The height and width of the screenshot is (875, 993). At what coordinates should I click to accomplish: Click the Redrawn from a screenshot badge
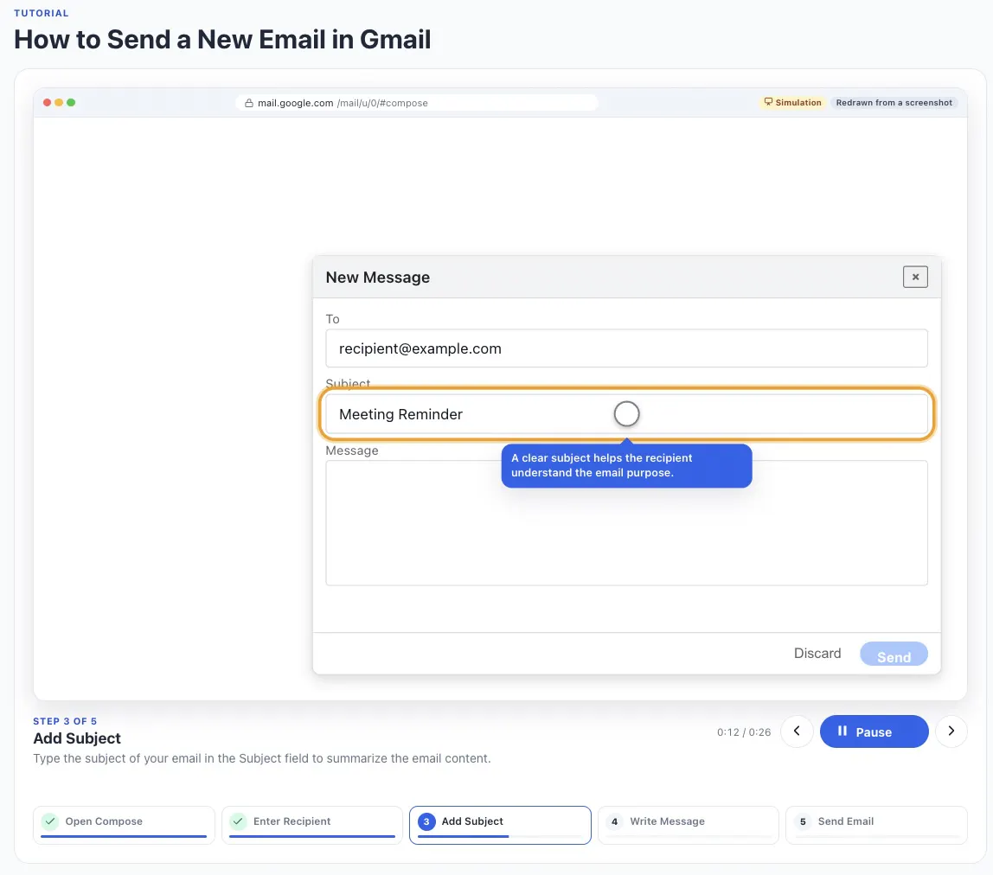coord(894,103)
